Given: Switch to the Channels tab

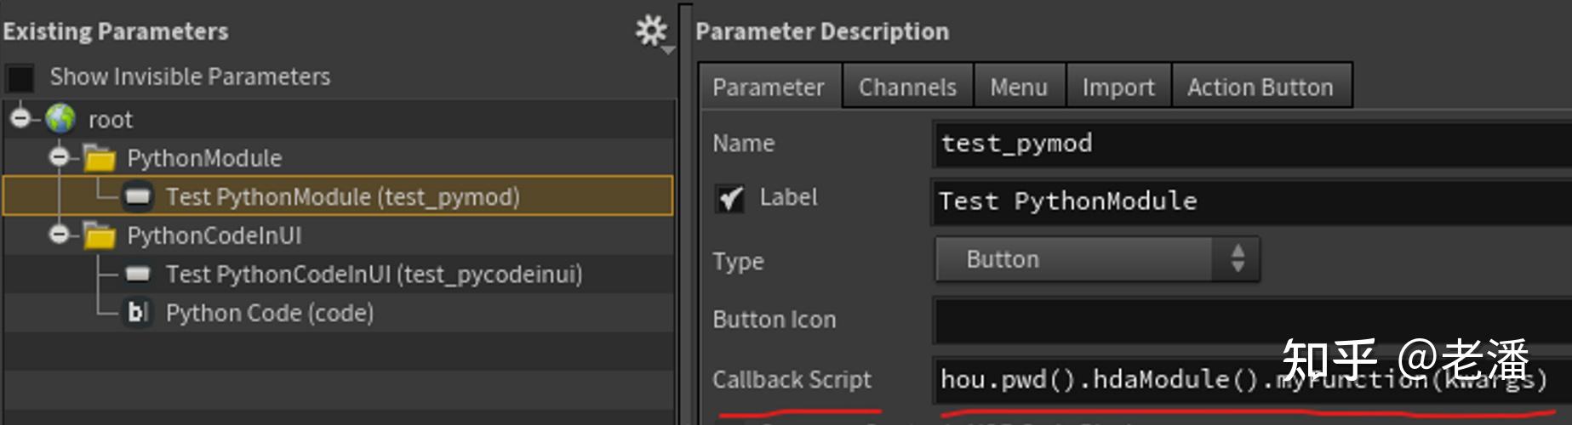Looking at the screenshot, I should point(907,87).
